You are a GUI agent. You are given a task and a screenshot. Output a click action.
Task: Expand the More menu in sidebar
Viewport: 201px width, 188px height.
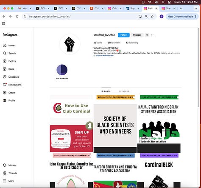[8, 181]
